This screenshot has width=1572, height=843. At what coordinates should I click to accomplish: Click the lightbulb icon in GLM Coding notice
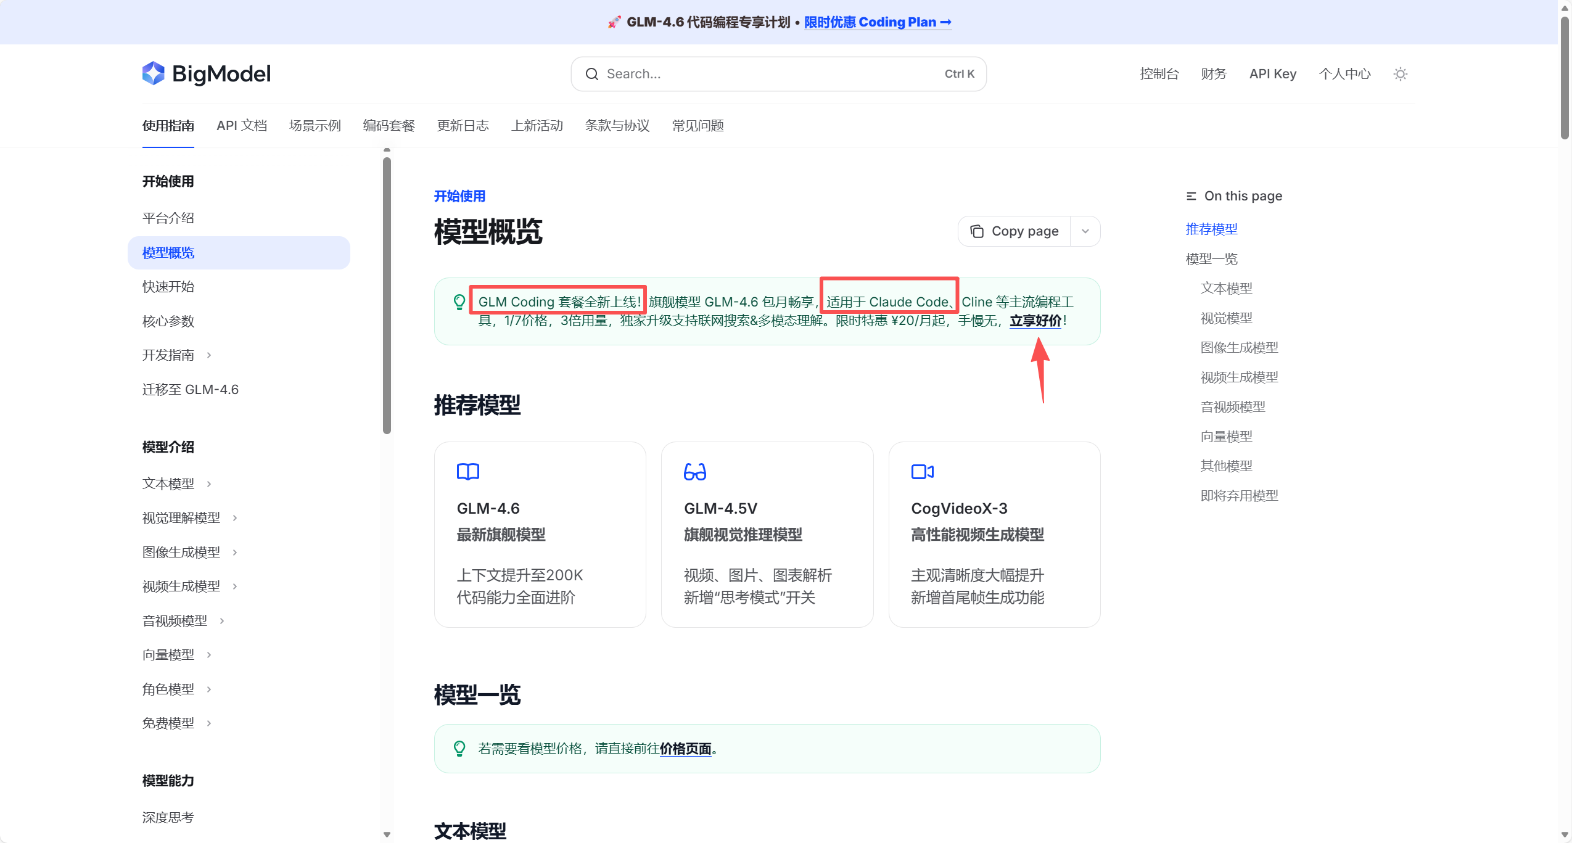[x=459, y=302]
